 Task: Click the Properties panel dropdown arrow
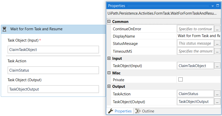213,6
